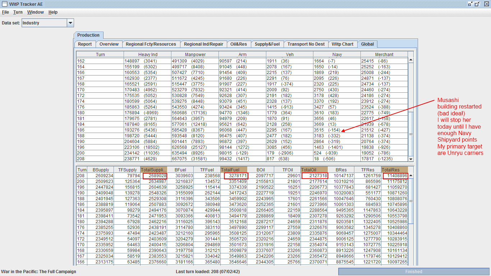491x276 pixels.
Task: Click the upper table's scroll-up arrow
Action: click(x=411, y=60)
